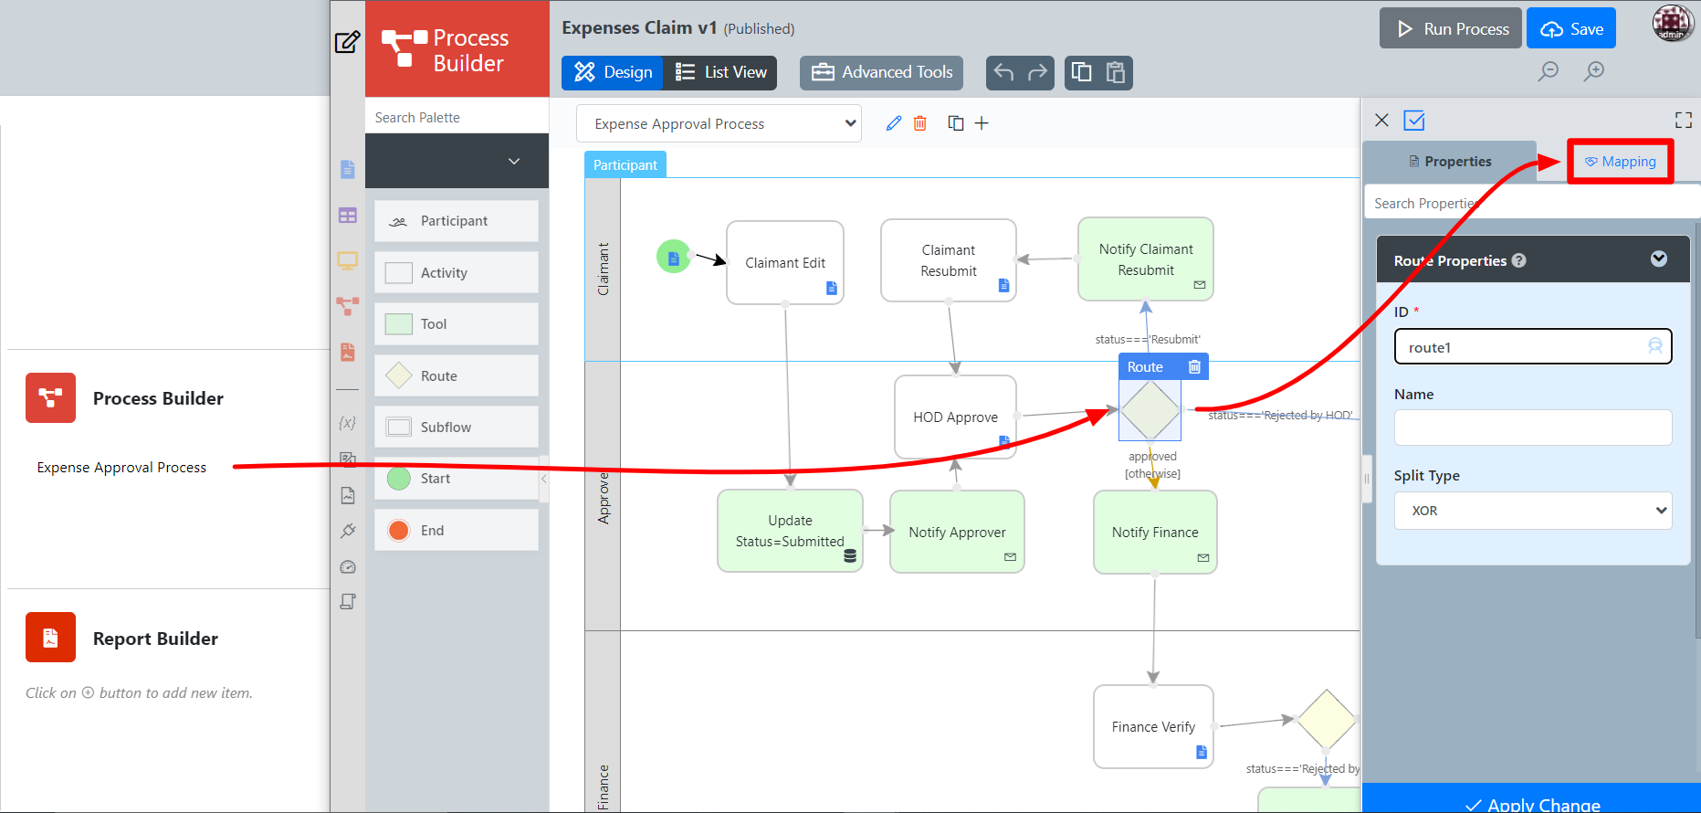Image resolution: width=1701 pixels, height=813 pixels.
Task: Select the Properties tab
Action: tap(1450, 162)
